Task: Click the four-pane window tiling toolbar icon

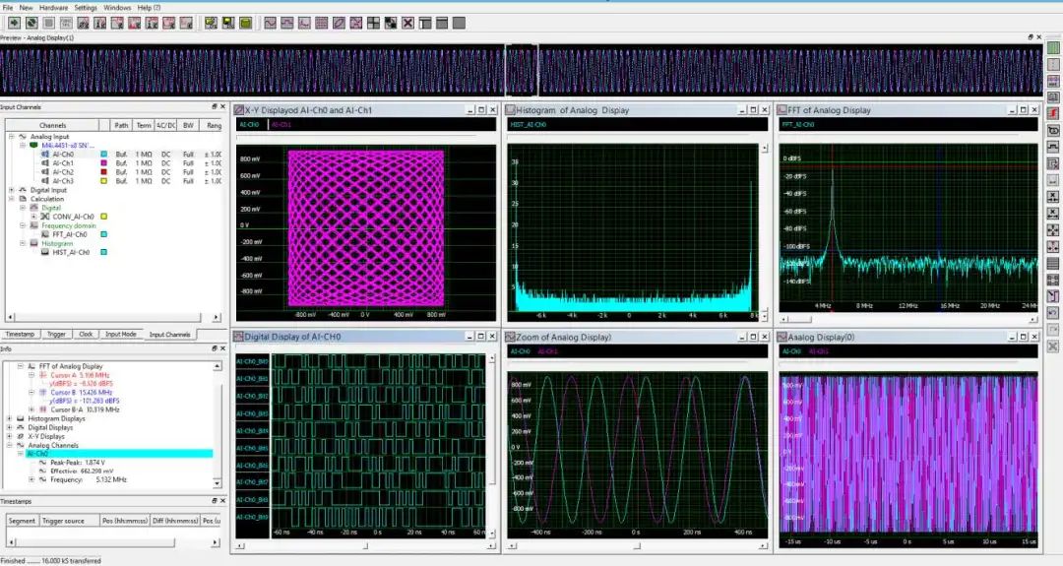Action: (x=373, y=23)
